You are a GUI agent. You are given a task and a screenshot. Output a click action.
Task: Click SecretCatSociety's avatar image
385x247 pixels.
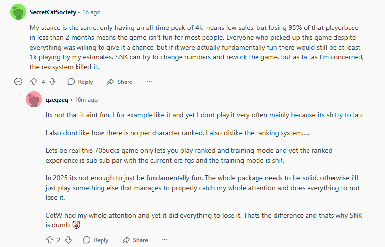(18, 12)
